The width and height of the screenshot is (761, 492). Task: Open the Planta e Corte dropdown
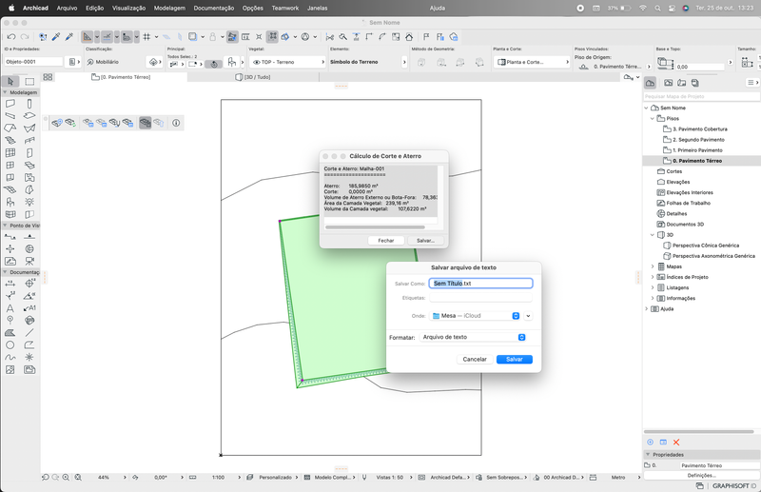[532, 62]
